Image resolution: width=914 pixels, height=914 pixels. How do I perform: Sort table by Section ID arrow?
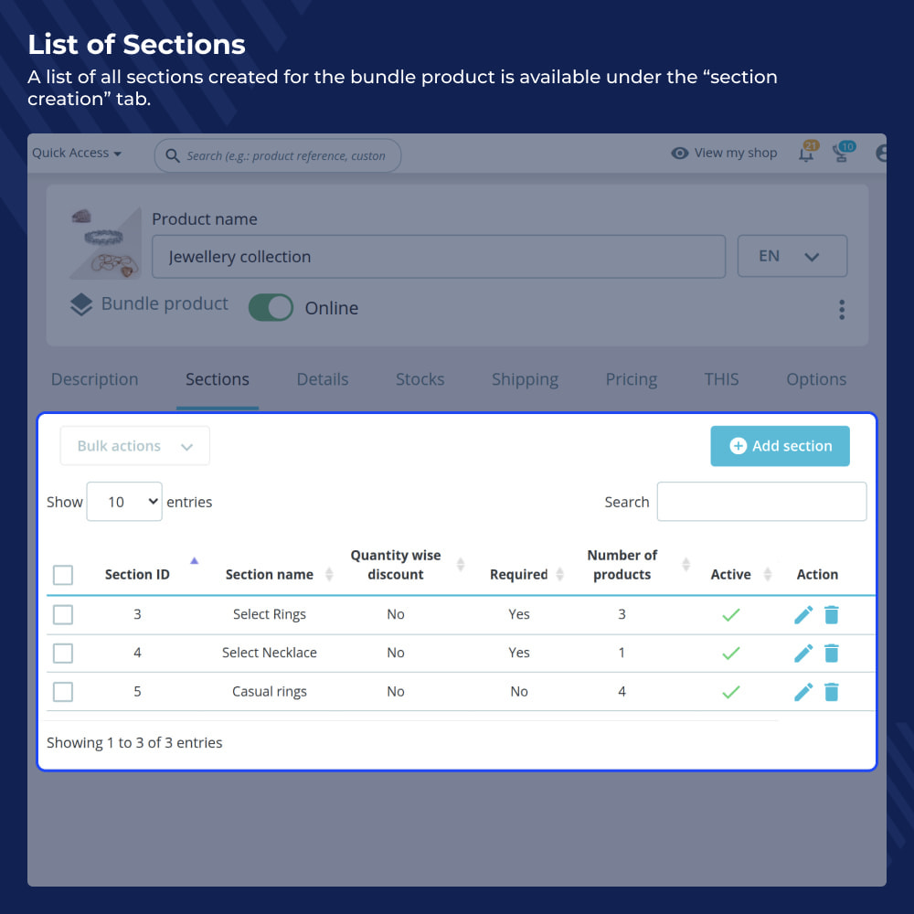click(x=194, y=561)
